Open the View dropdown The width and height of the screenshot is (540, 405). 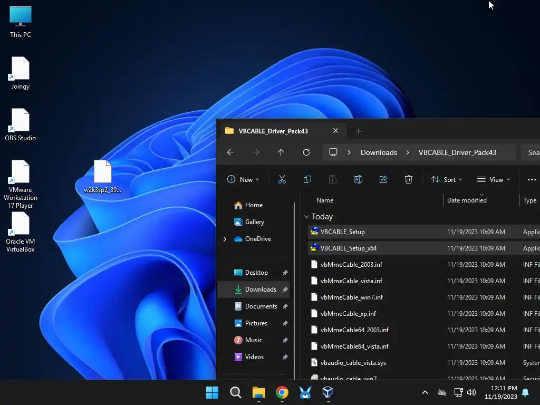click(x=493, y=179)
